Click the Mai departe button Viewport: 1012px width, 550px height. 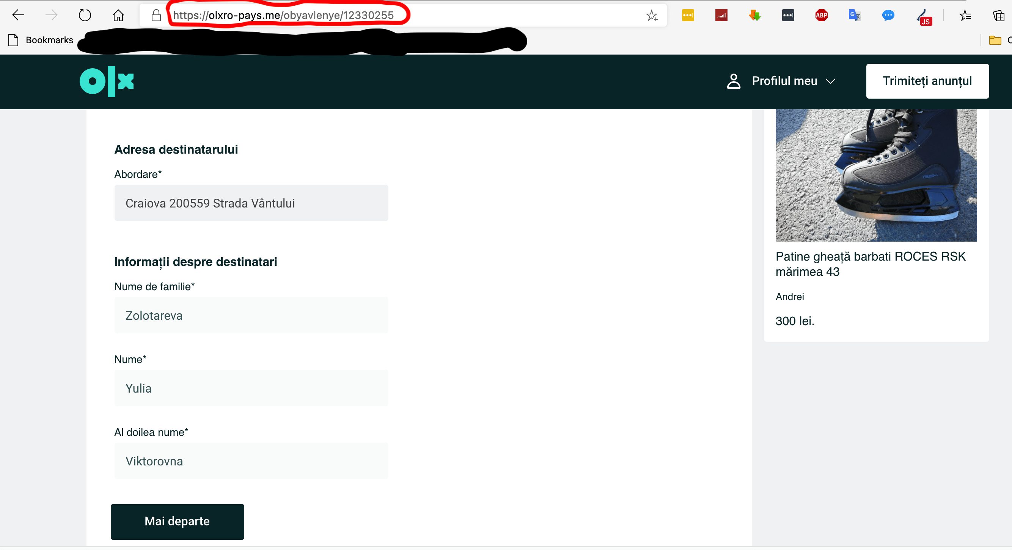click(177, 521)
